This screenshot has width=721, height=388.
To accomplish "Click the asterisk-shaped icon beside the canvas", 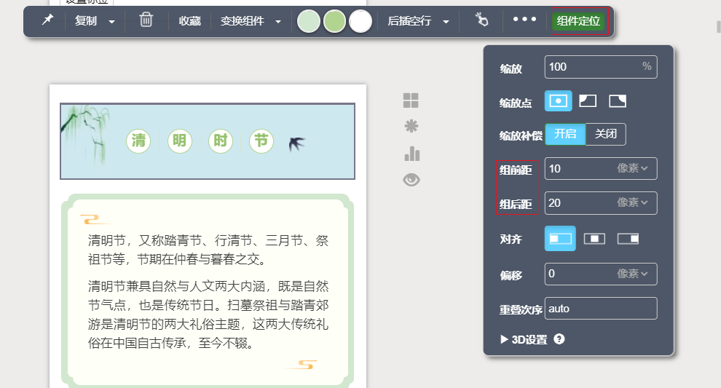I will [x=411, y=126].
